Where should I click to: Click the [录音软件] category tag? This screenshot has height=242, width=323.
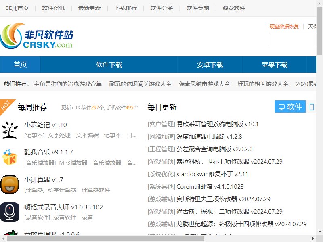(x=37, y=217)
